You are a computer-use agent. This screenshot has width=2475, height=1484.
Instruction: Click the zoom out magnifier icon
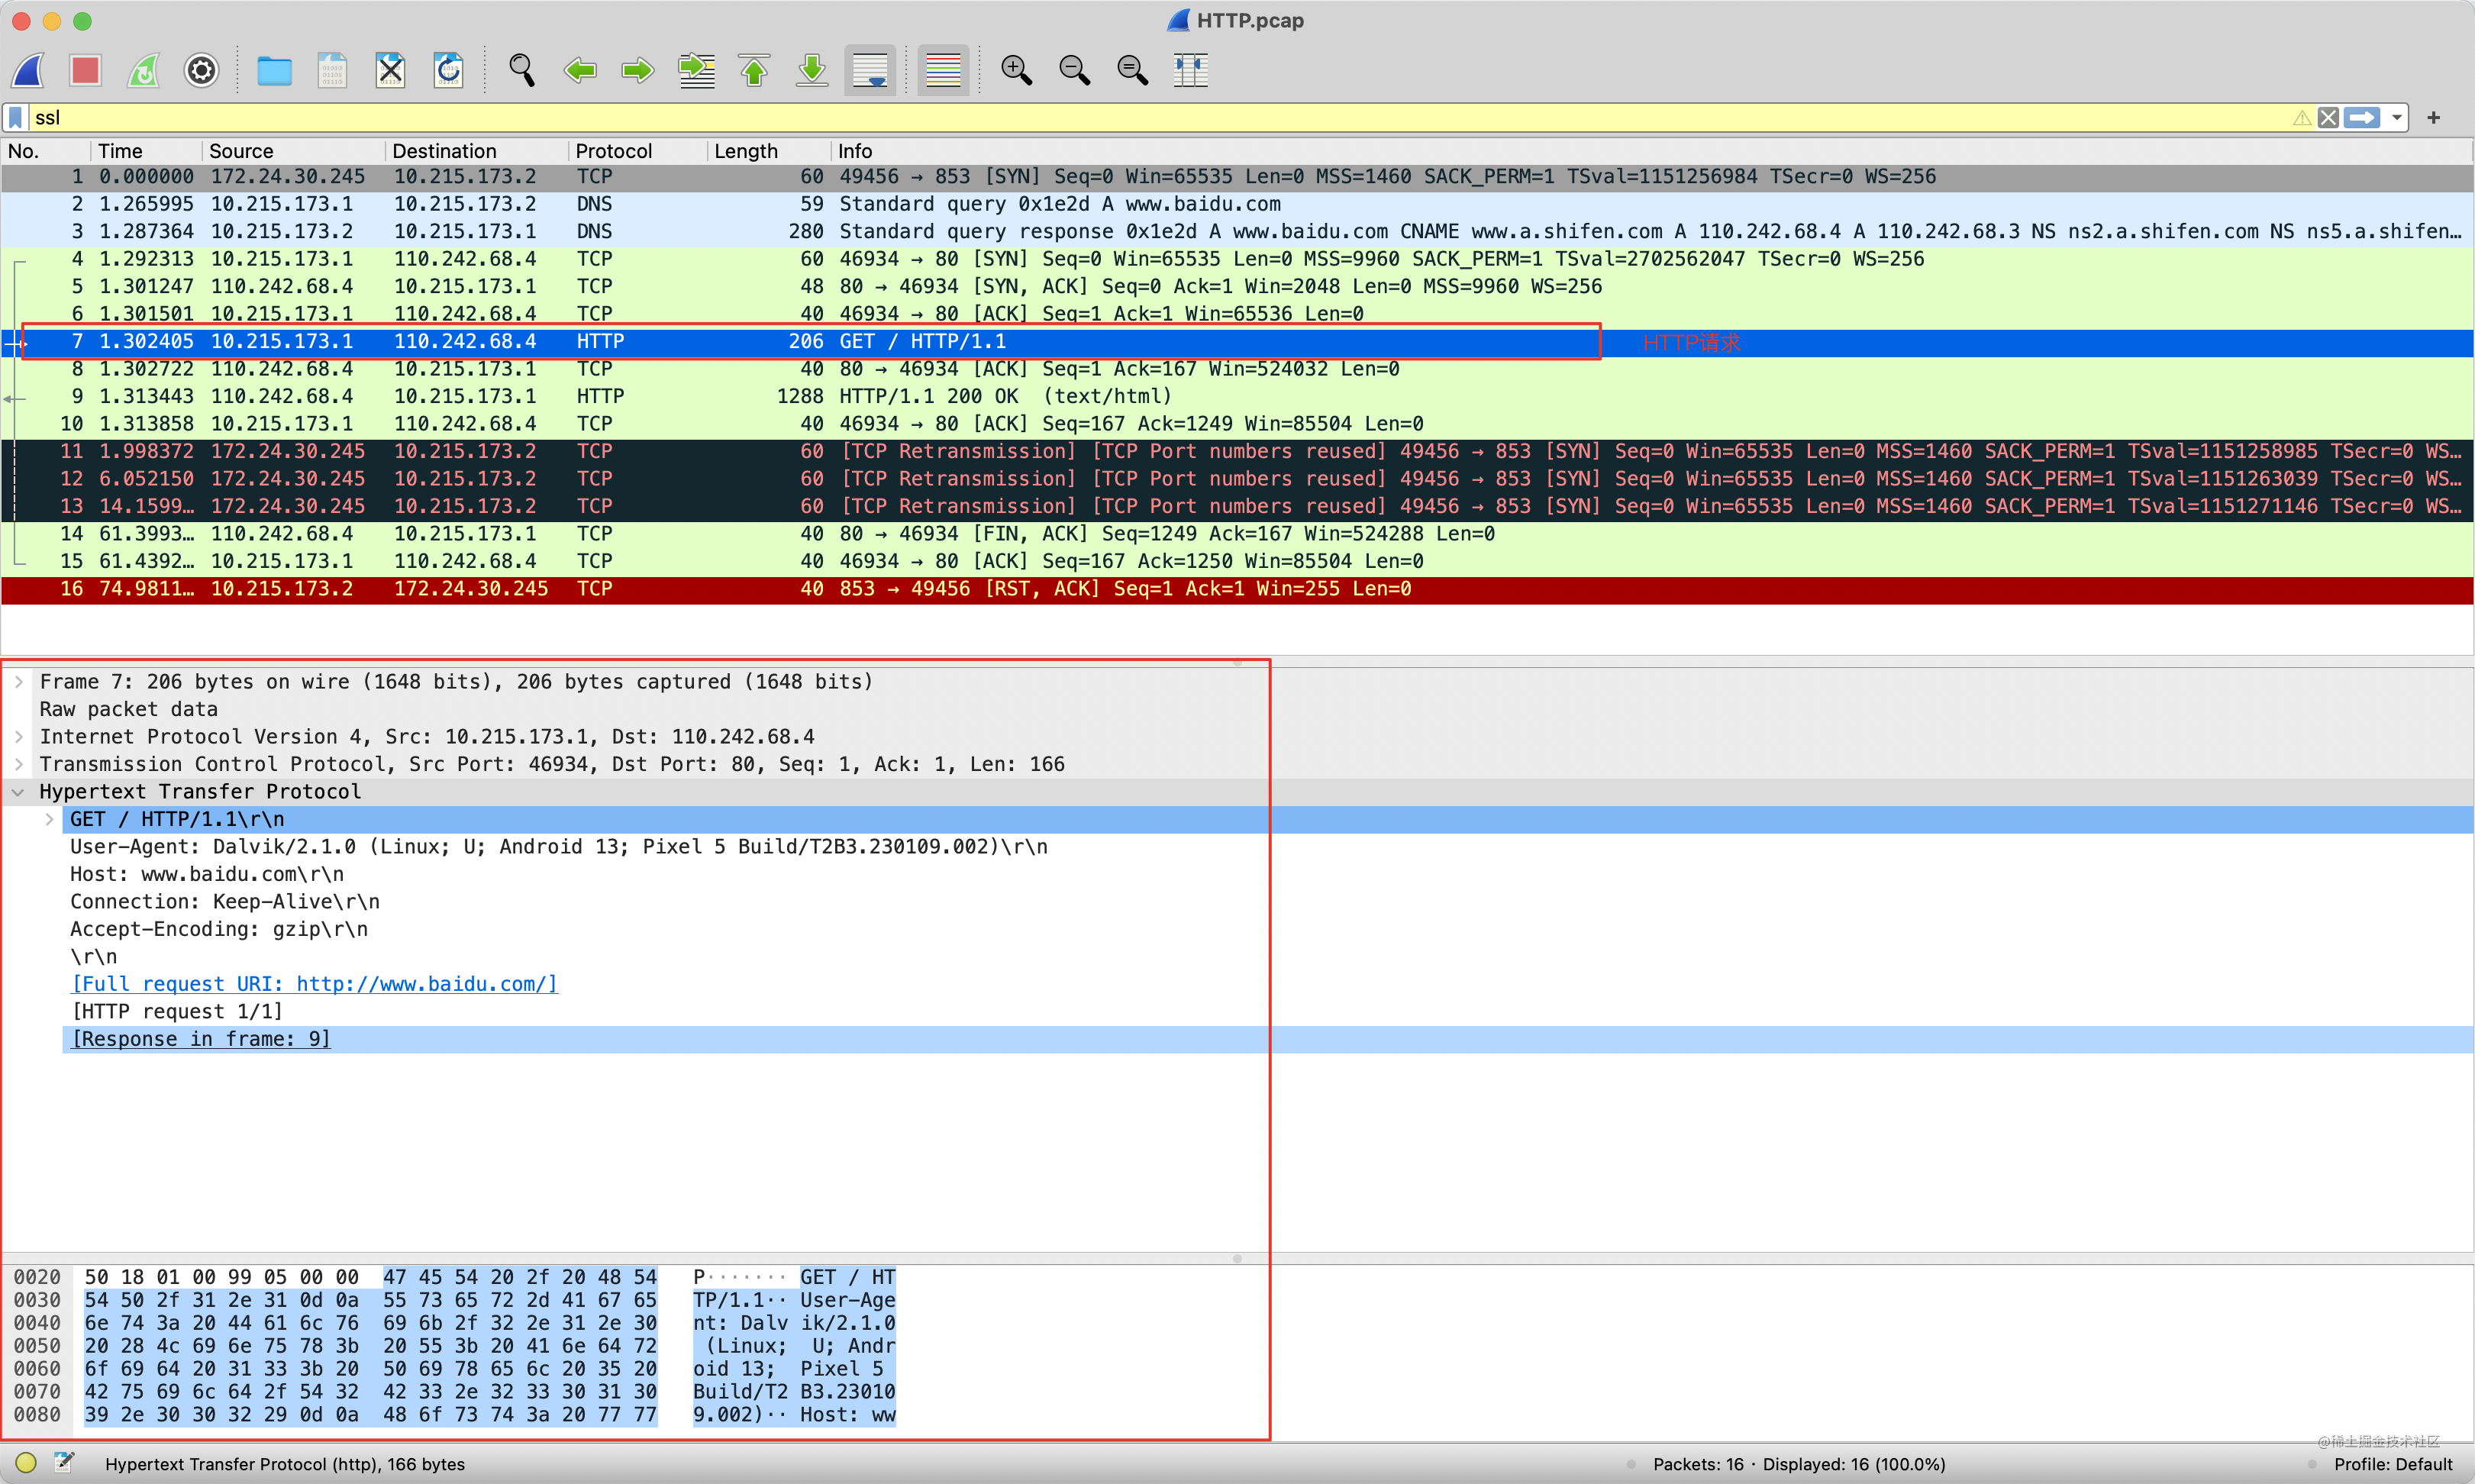(1074, 70)
